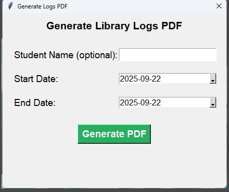Click inside the End Date text field
Image resolution: width=229 pixels, height=192 pixels.
coord(164,102)
